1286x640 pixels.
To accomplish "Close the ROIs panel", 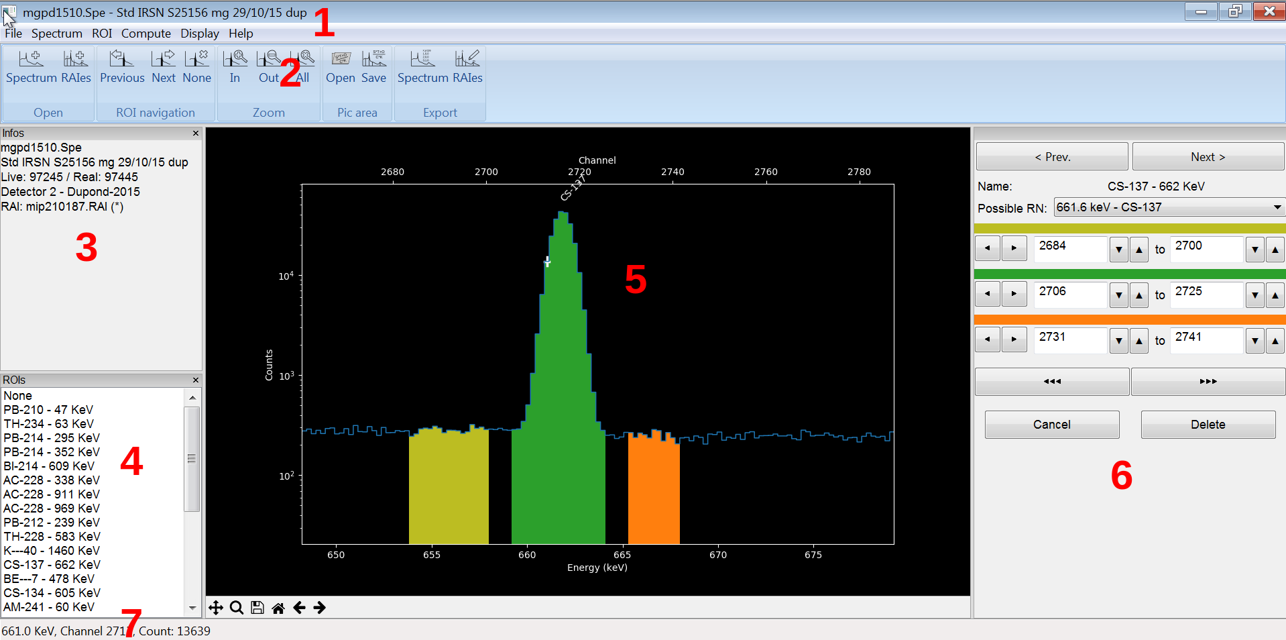I will click(x=196, y=380).
